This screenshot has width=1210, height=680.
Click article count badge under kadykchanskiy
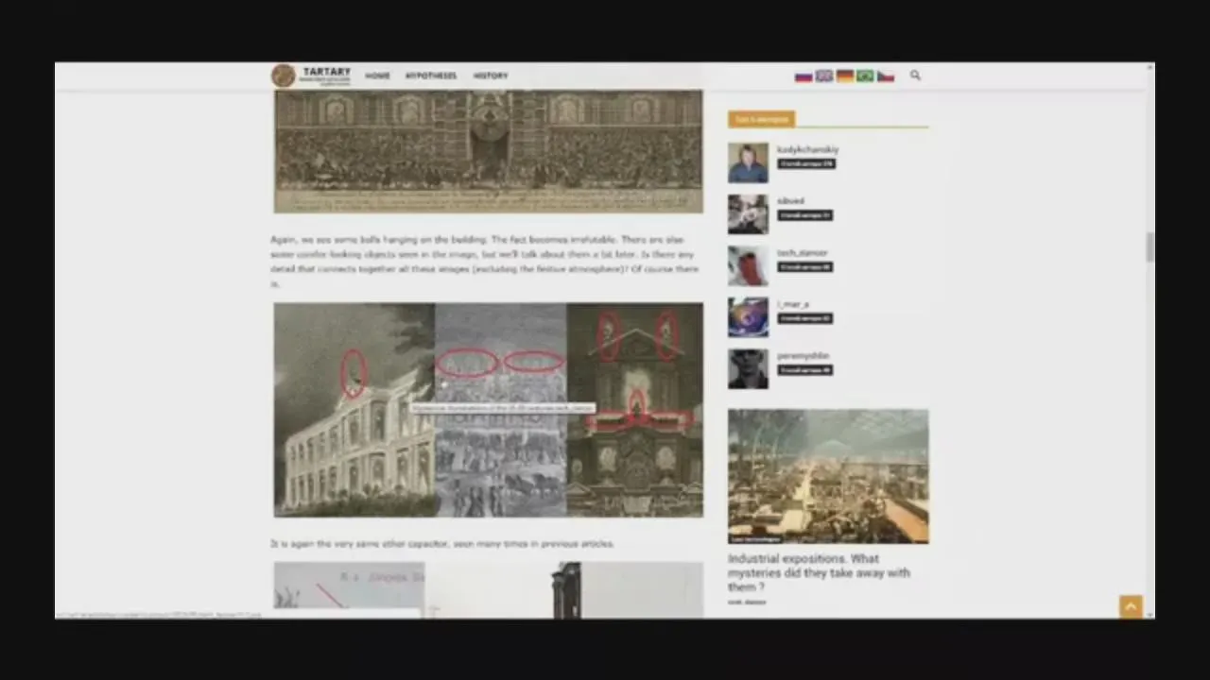[x=806, y=164]
